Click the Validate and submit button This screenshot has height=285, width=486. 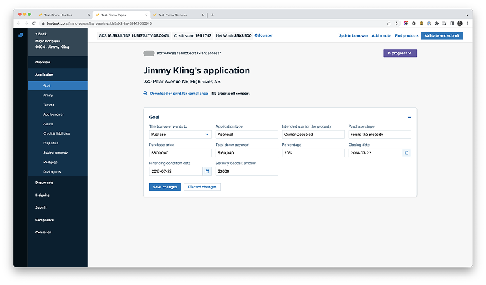[442, 36]
